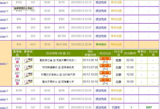This screenshot has width=160, height=109.
Task: Click the pink badge under match number 213
Action: click(x=18, y=69)
